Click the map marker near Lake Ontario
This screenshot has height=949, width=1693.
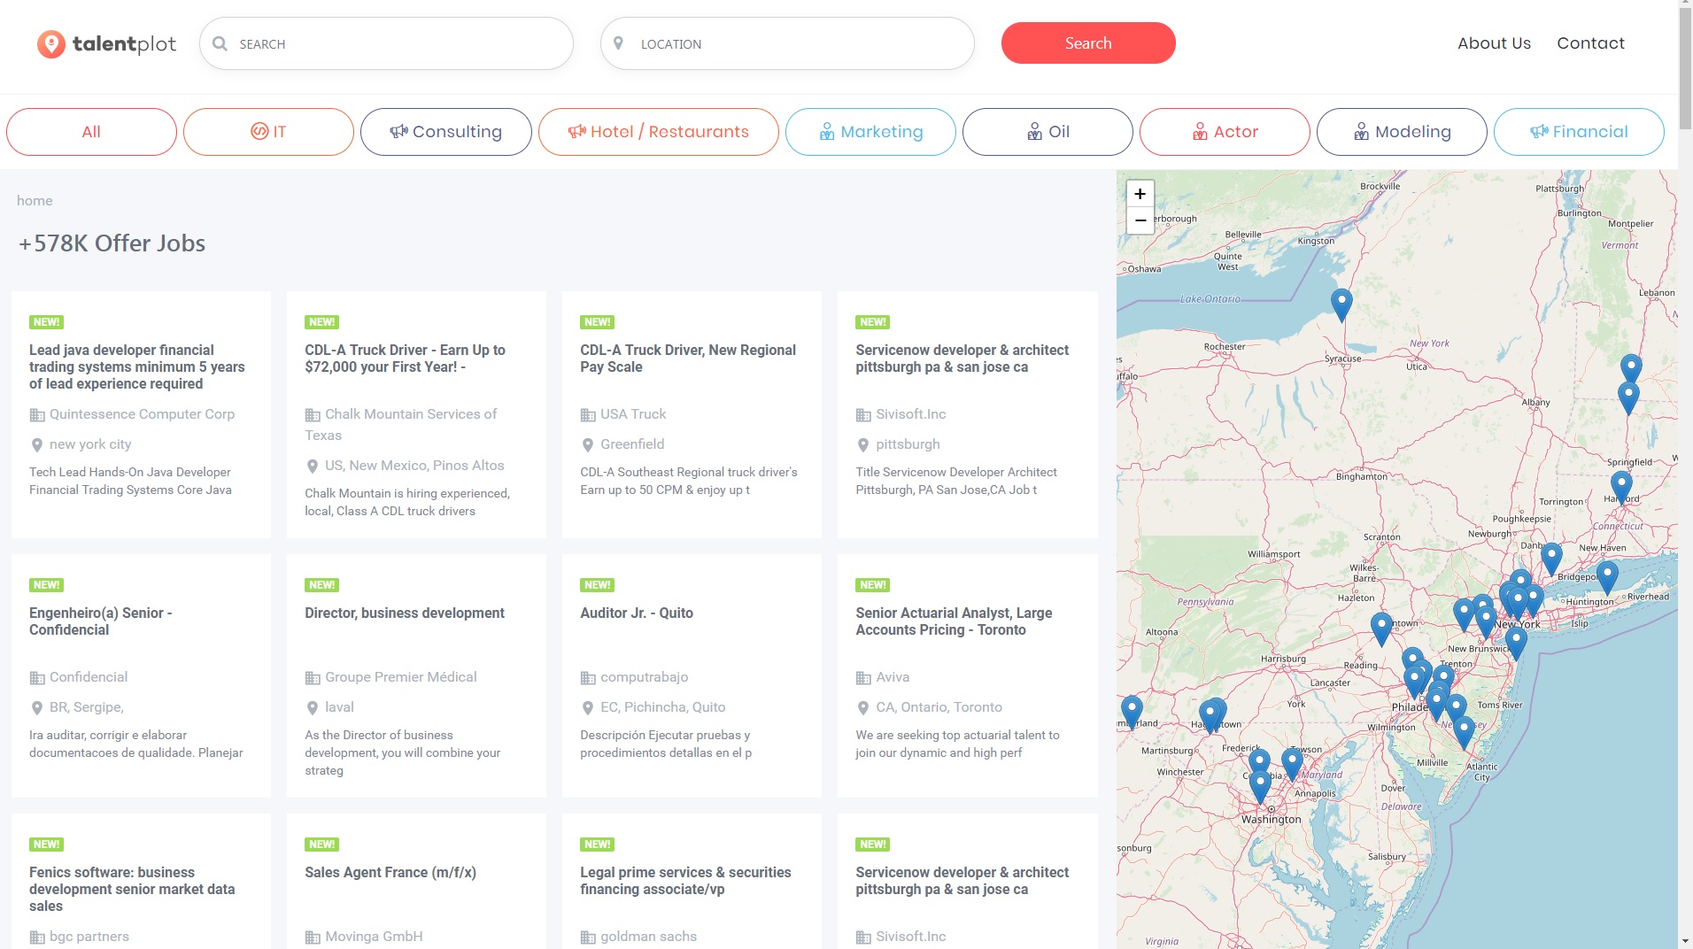coord(1341,303)
